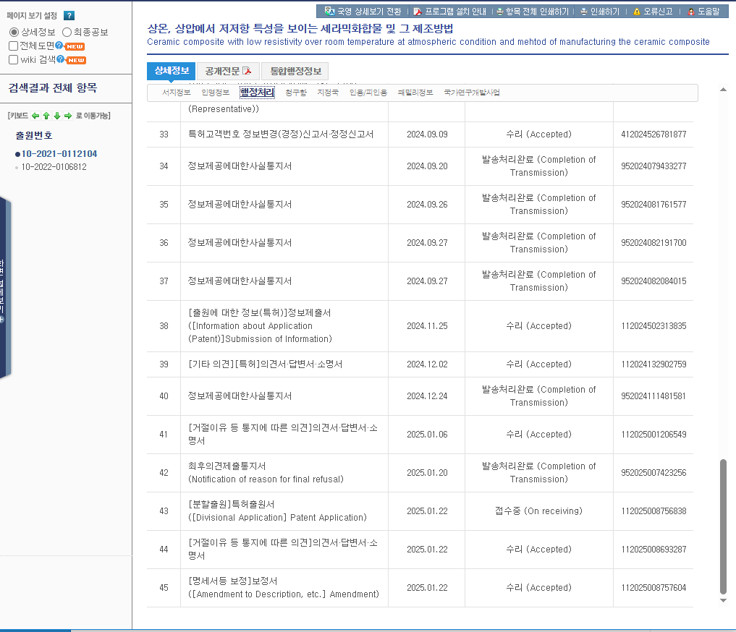Click the scrollbar down arrow of the table
The image size is (736, 632).
click(x=722, y=600)
